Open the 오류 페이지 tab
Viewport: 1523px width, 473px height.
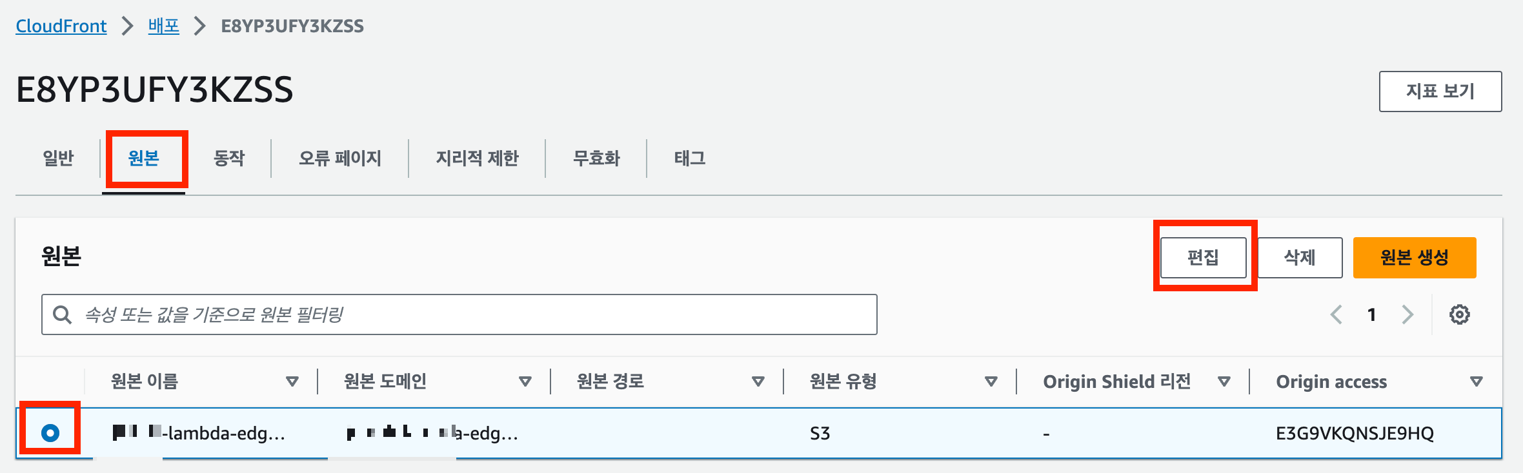pyautogui.click(x=340, y=158)
